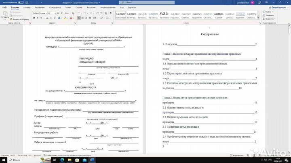
Task: Open text effects (blue A) menu
Action: [x=59, y=18]
